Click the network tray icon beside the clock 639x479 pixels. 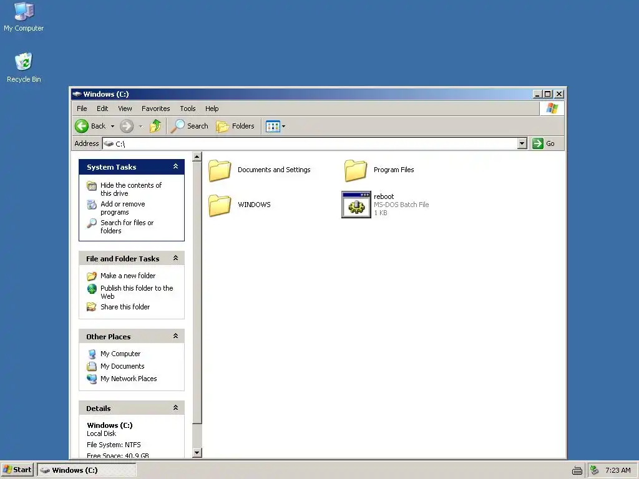click(595, 470)
